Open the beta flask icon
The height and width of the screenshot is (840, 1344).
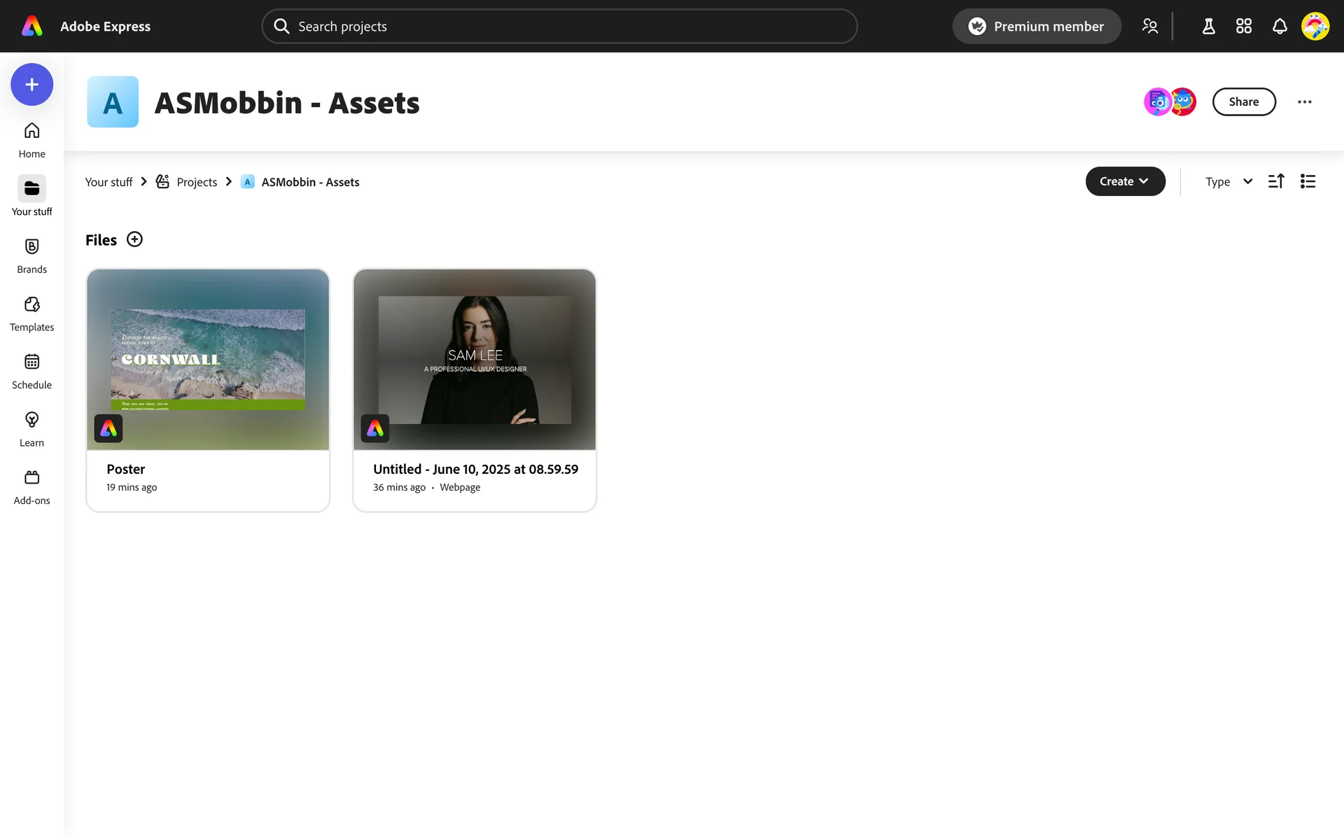click(1208, 27)
